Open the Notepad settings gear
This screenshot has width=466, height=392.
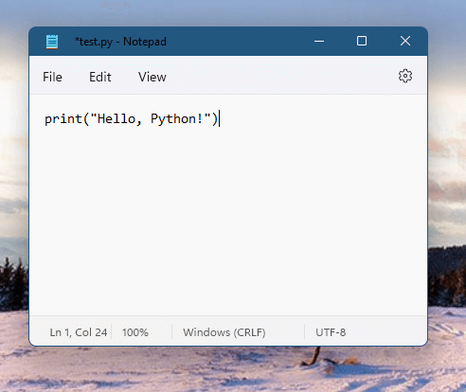click(x=405, y=76)
